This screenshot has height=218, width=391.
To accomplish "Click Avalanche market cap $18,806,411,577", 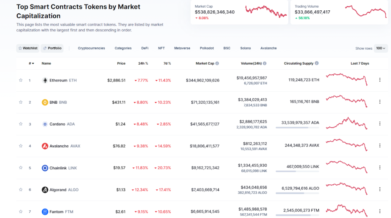I will click(x=205, y=146).
